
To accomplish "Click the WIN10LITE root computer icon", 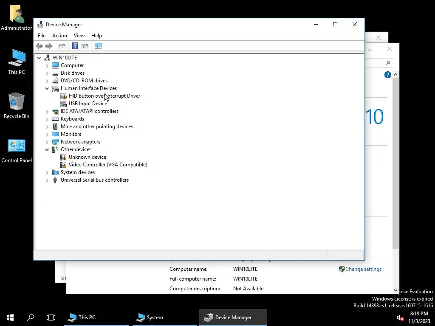I will (x=47, y=58).
